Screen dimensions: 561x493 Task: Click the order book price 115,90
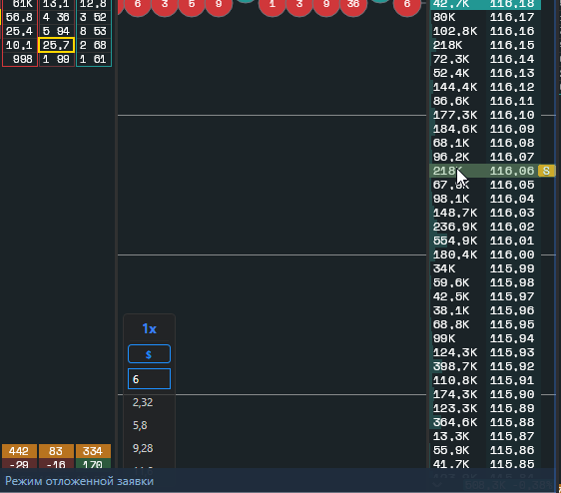point(512,394)
